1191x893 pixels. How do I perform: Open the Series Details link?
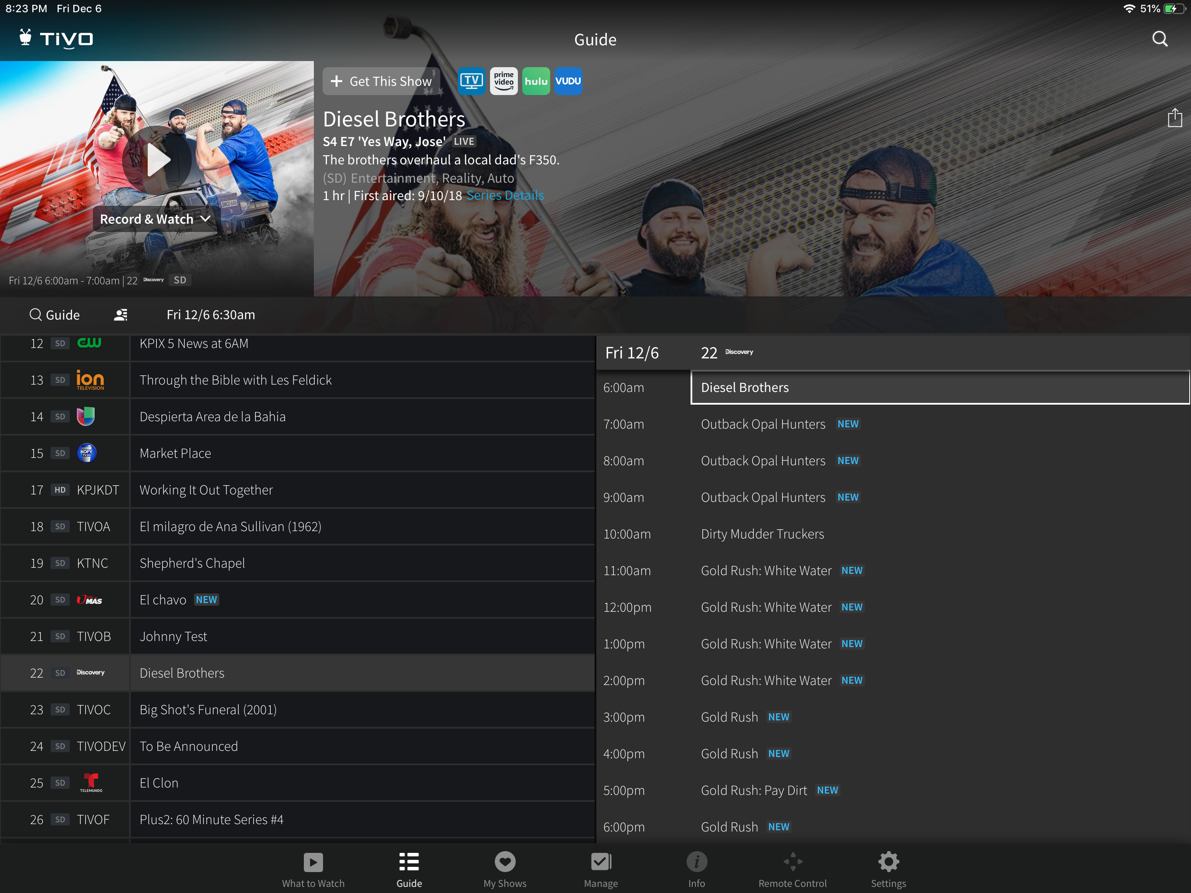click(x=504, y=195)
